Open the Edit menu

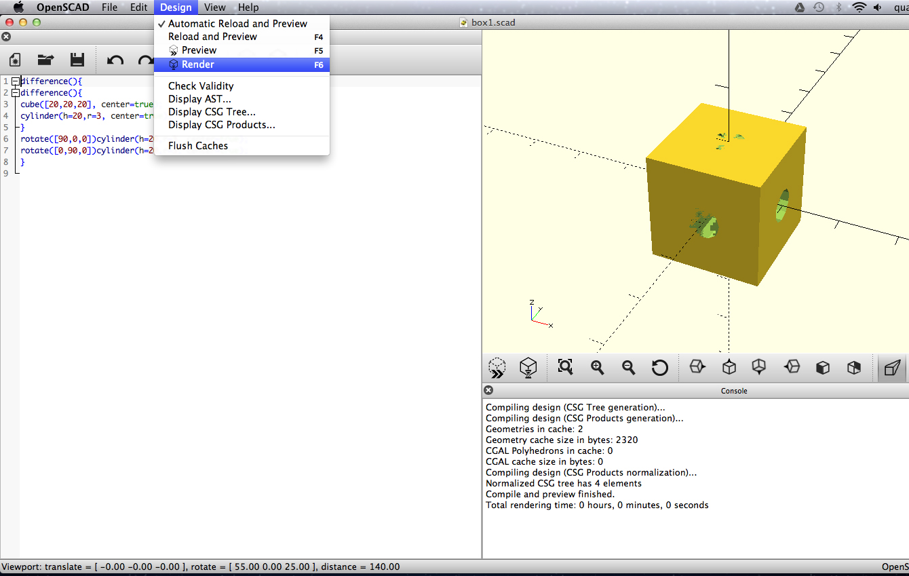[x=138, y=7]
